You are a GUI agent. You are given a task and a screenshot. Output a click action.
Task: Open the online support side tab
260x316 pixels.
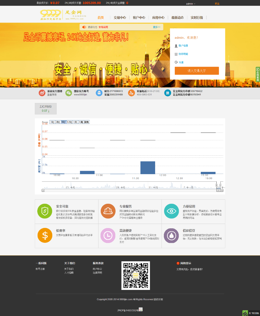[x=258, y=74]
